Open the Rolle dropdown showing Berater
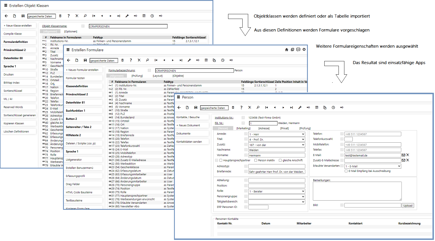 (277, 191)
